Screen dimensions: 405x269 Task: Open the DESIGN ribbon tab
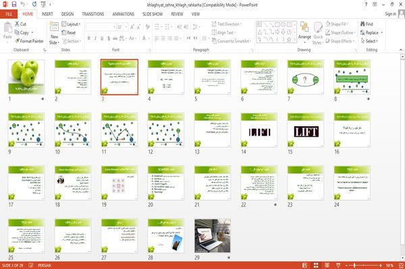tap(67, 14)
